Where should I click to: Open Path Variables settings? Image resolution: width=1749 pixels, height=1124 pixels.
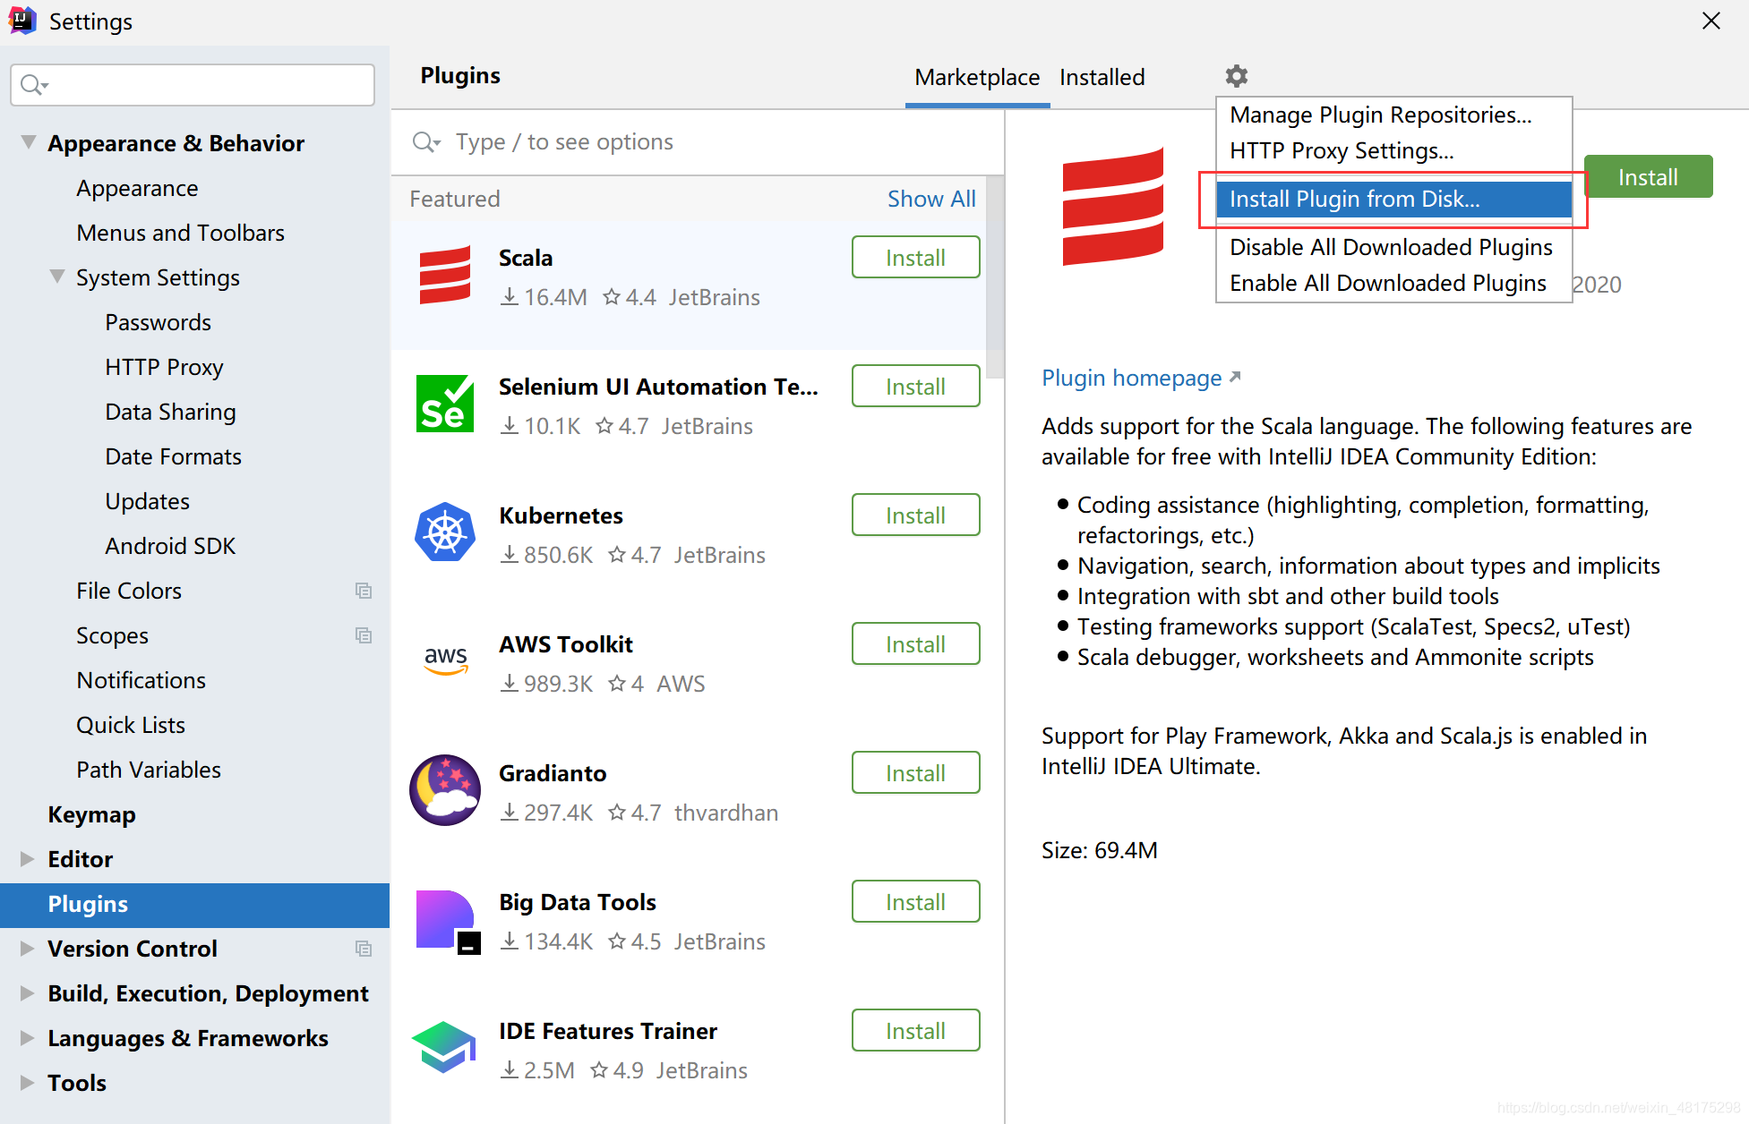click(x=149, y=770)
